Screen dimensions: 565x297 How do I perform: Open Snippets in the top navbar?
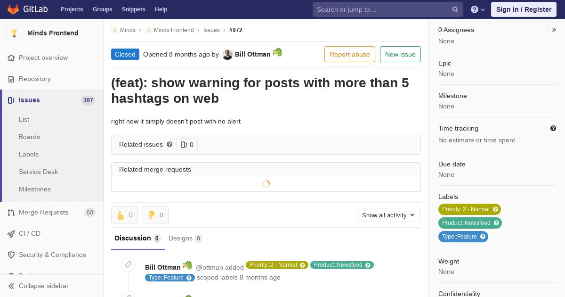point(133,9)
